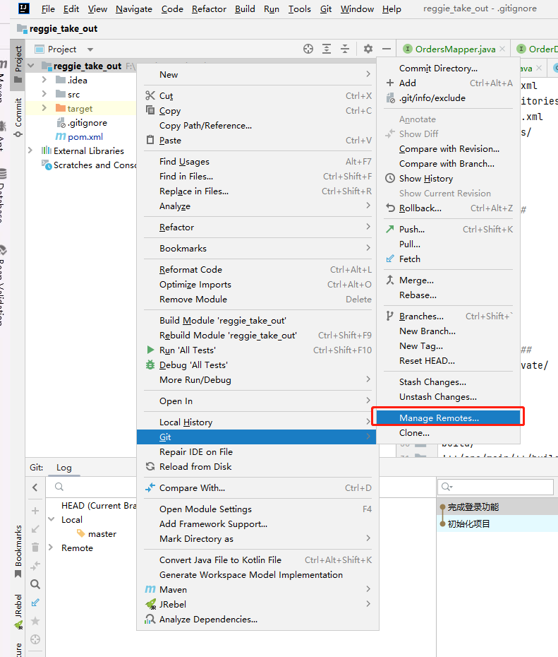Click the favorite star icon in Git toolbar
The height and width of the screenshot is (657, 558).
tap(35, 621)
